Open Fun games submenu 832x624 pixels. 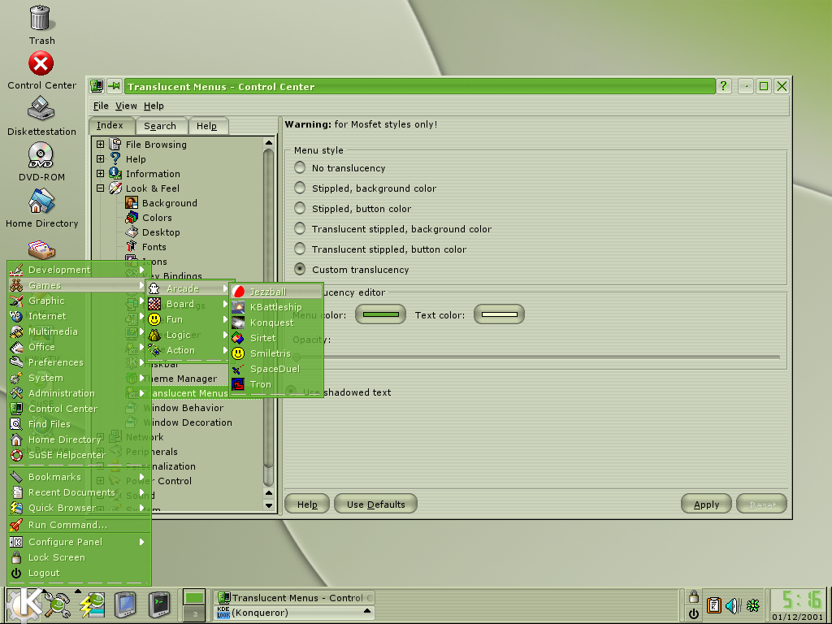188,319
